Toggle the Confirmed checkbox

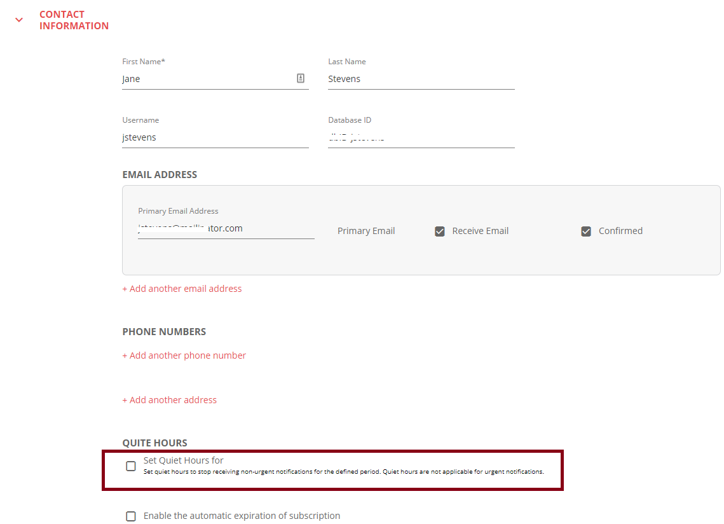coord(586,231)
